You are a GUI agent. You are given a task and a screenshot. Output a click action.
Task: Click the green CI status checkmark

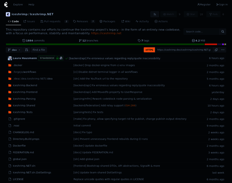(67, 58)
